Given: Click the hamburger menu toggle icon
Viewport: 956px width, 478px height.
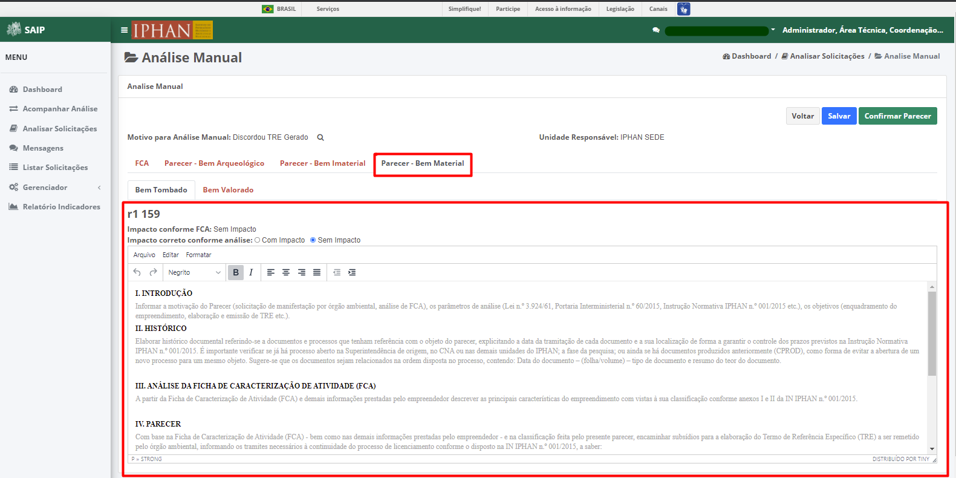Looking at the screenshot, I should click(x=124, y=30).
